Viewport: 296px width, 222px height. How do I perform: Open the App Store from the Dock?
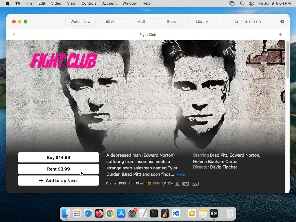point(121,214)
